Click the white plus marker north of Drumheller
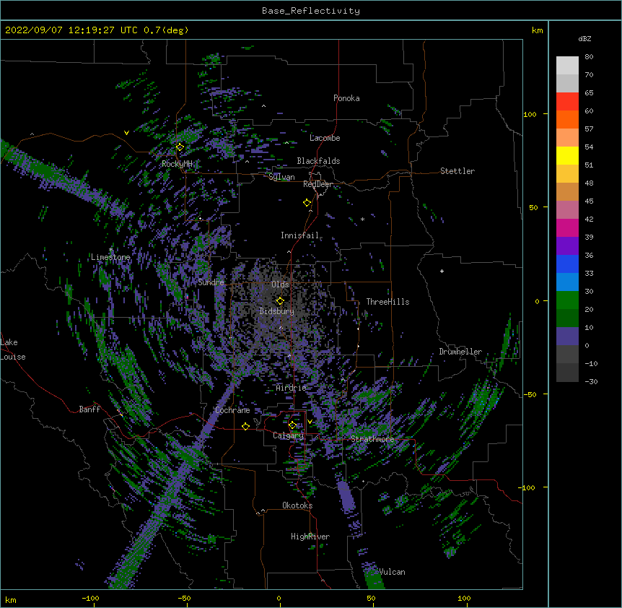 pyautogui.click(x=442, y=271)
